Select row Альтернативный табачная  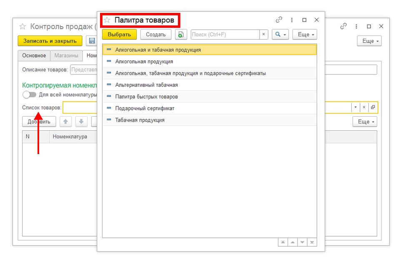click(x=210, y=85)
